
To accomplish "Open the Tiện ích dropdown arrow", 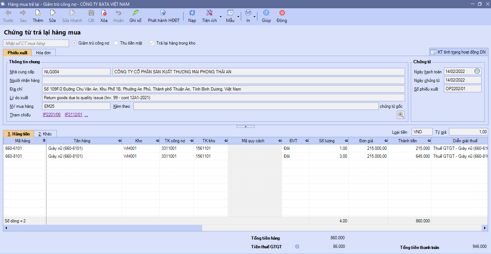I will coord(220,17).
